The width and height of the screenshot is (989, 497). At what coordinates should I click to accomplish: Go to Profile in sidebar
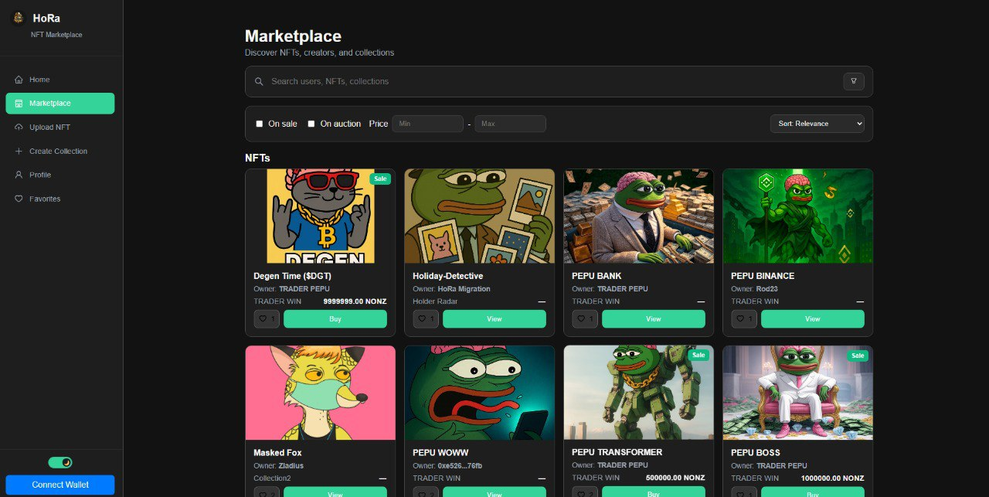point(40,175)
